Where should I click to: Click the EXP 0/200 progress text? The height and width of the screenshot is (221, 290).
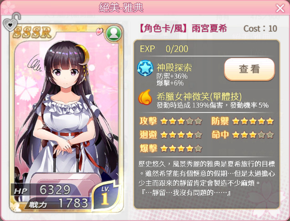click(x=164, y=49)
